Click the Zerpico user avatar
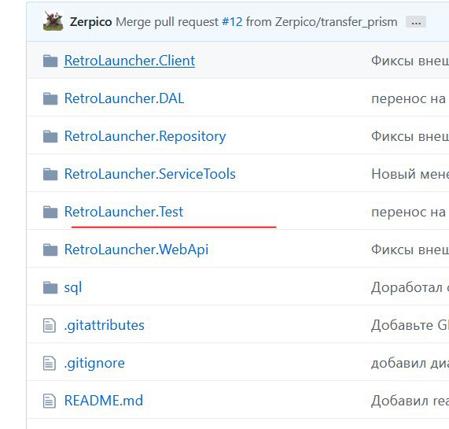 pyautogui.click(x=53, y=21)
